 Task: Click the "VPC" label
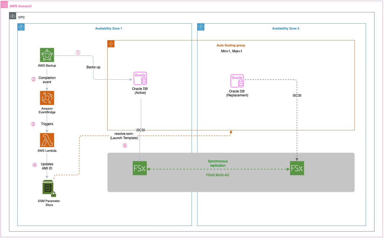[x=21, y=17]
